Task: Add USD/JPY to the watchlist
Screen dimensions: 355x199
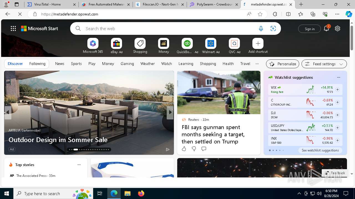Action: [338, 128]
